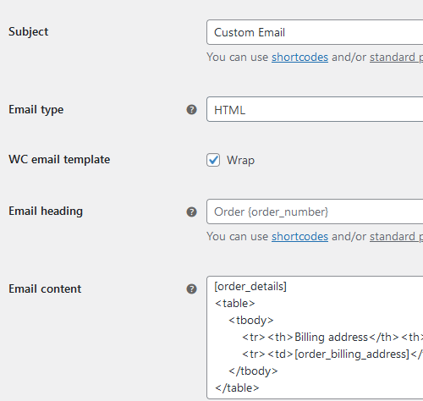Open the Email type HTML dropdown

315,109
